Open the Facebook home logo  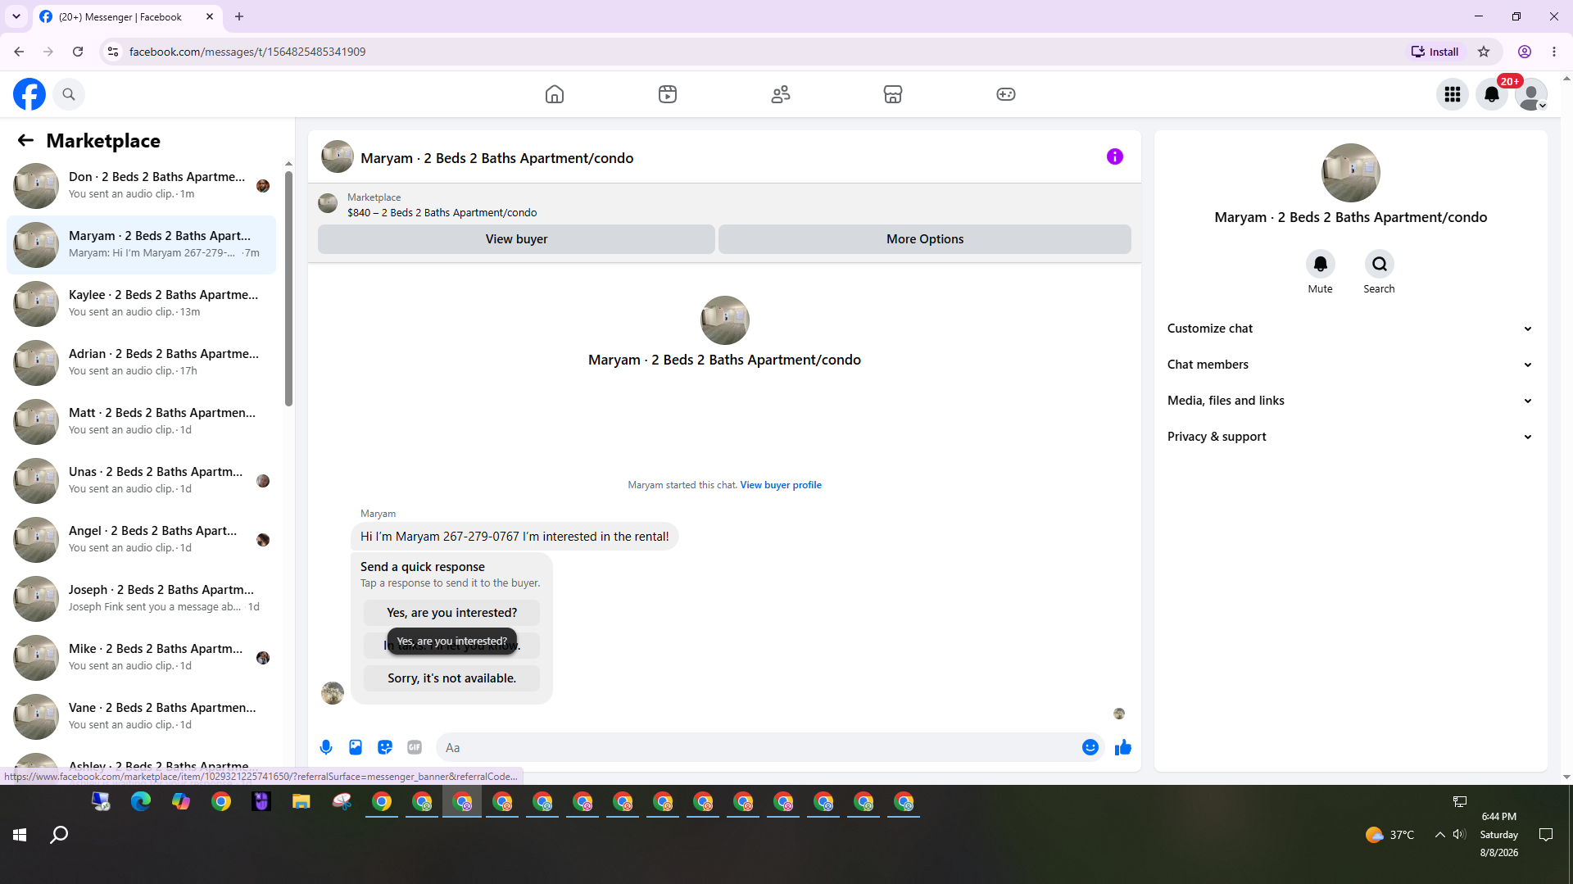coord(29,94)
